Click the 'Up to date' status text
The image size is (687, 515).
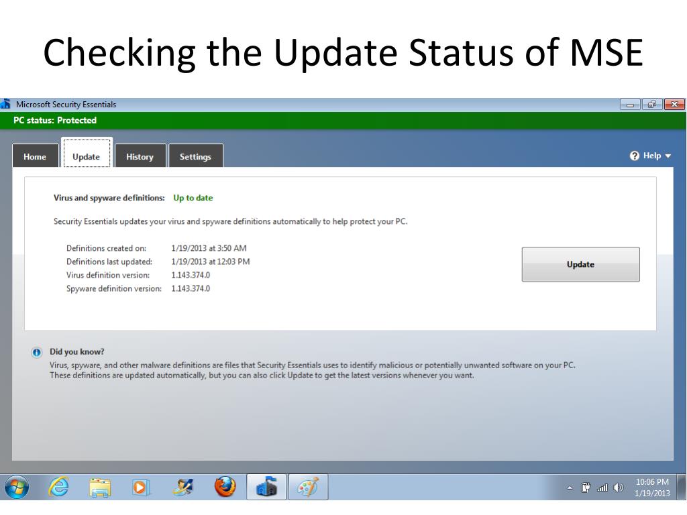click(193, 198)
